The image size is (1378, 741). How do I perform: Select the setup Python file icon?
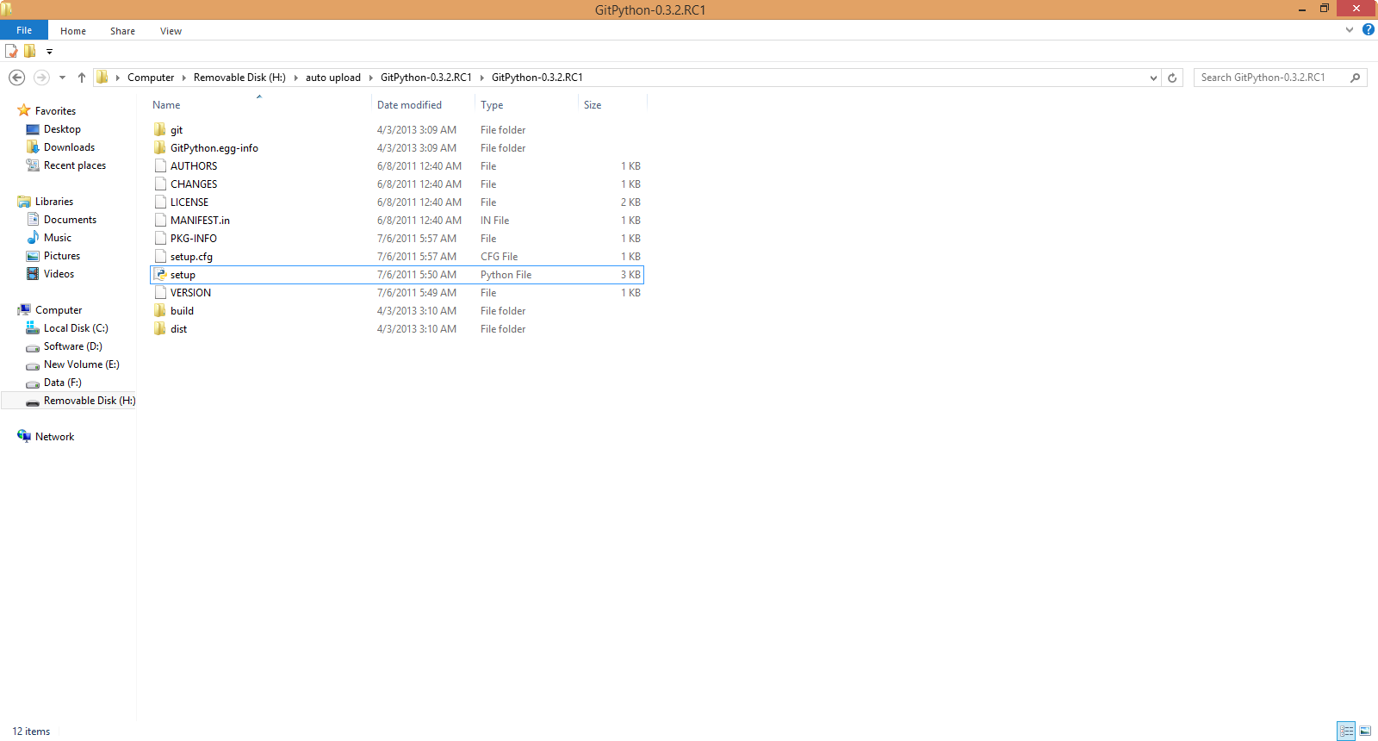160,274
